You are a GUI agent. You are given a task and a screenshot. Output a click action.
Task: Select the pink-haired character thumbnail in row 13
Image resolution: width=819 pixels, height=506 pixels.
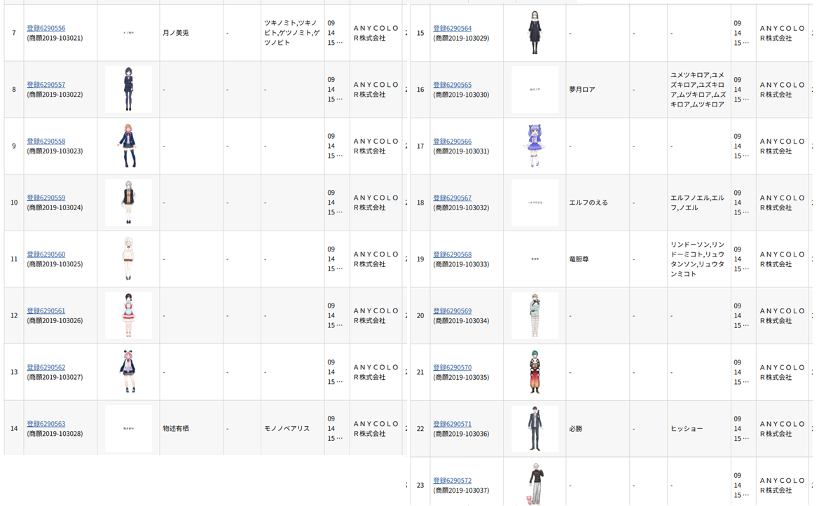pyautogui.click(x=128, y=371)
